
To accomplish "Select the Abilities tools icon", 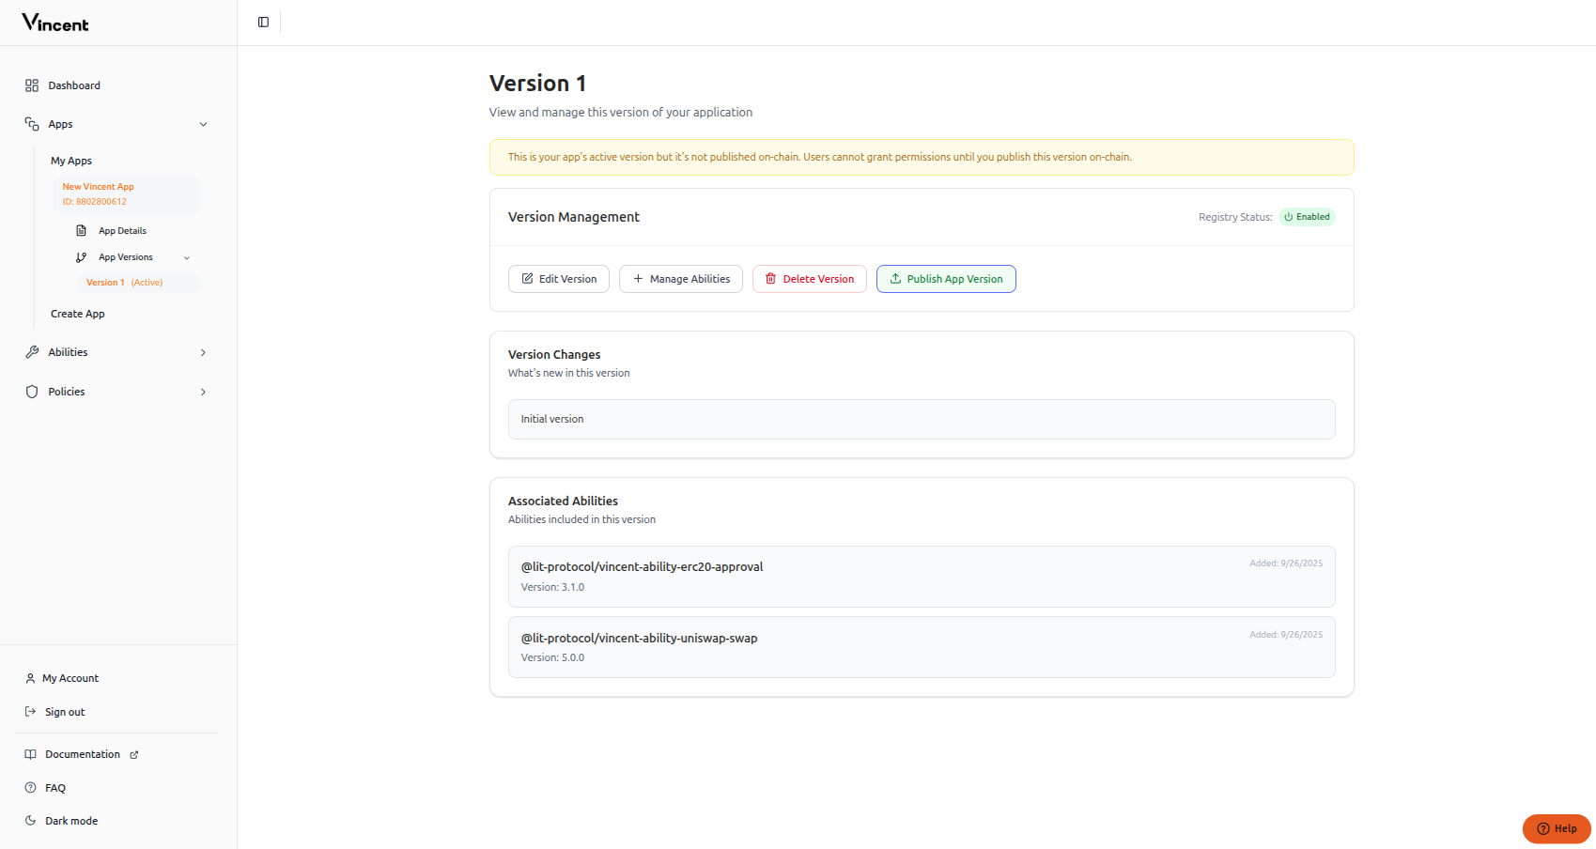I will click(31, 351).
